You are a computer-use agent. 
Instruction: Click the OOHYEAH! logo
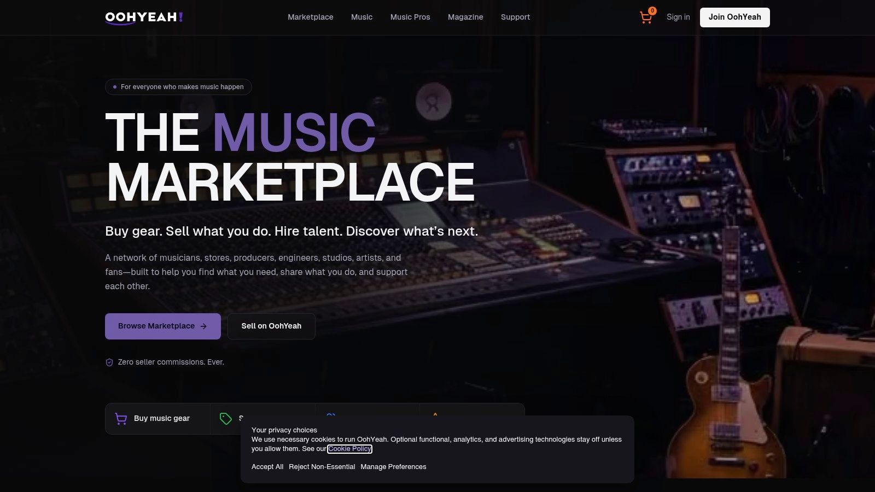click(x=144, y=17)
